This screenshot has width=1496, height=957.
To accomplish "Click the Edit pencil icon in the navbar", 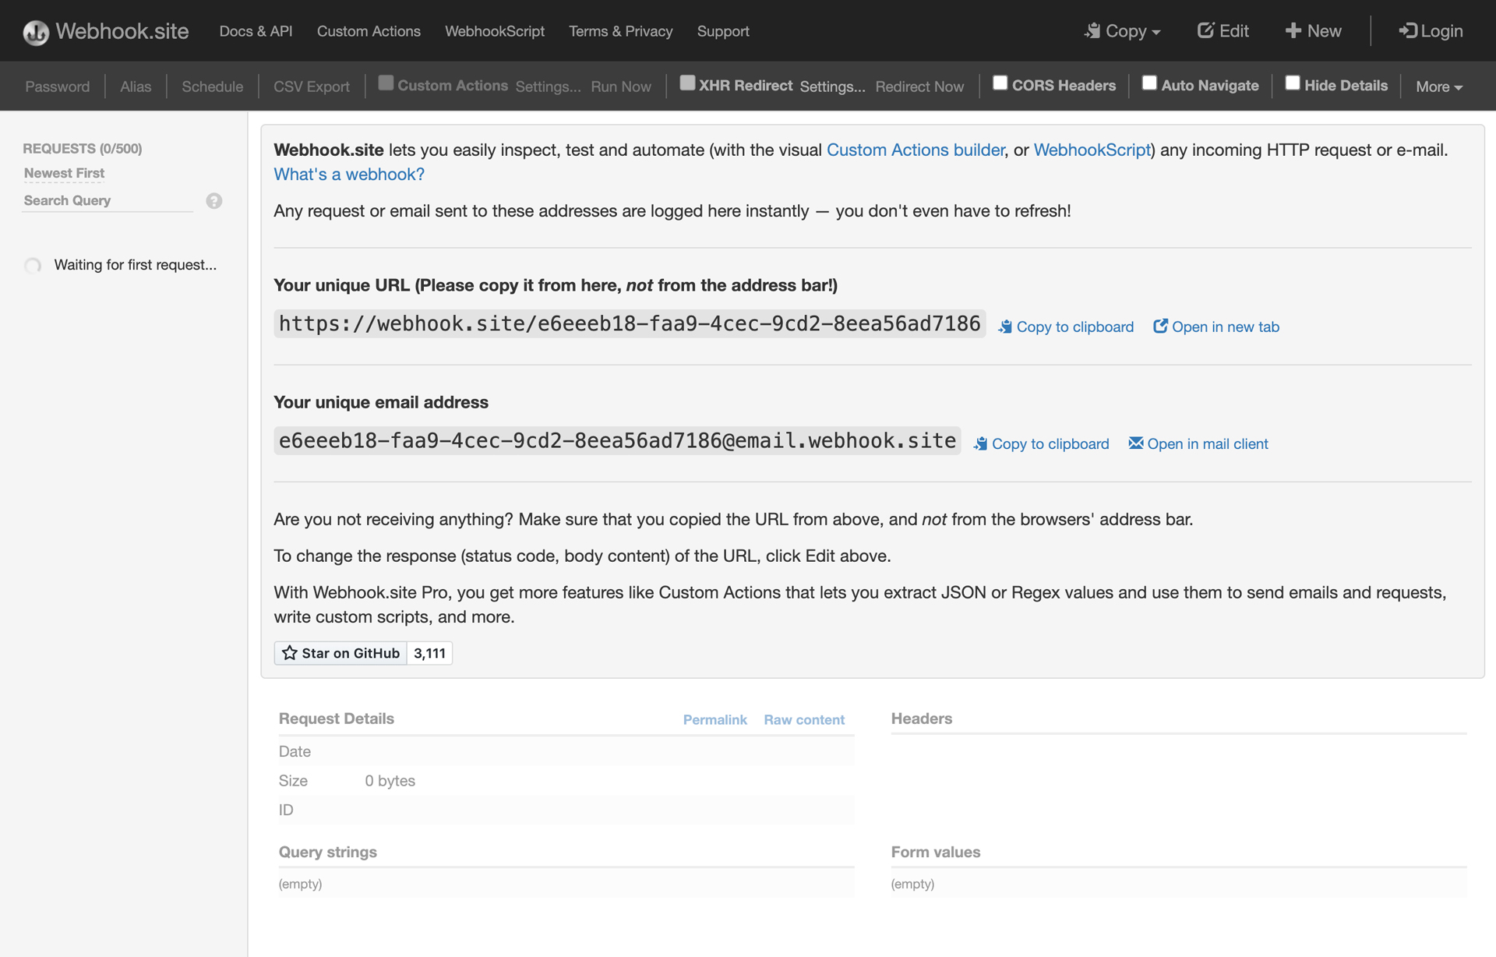I will (x=1205, y=30).
